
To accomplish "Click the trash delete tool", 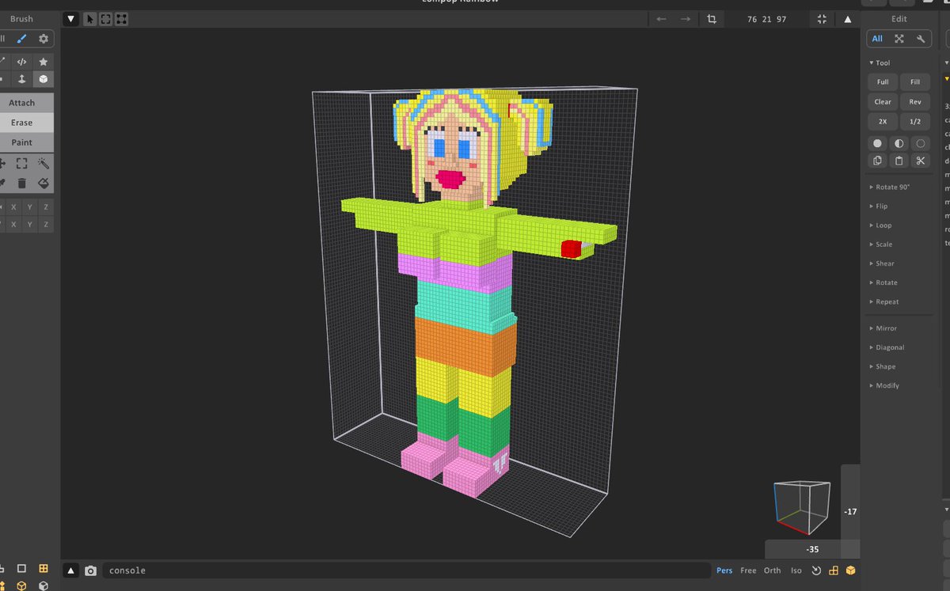I will coord(21,183).
